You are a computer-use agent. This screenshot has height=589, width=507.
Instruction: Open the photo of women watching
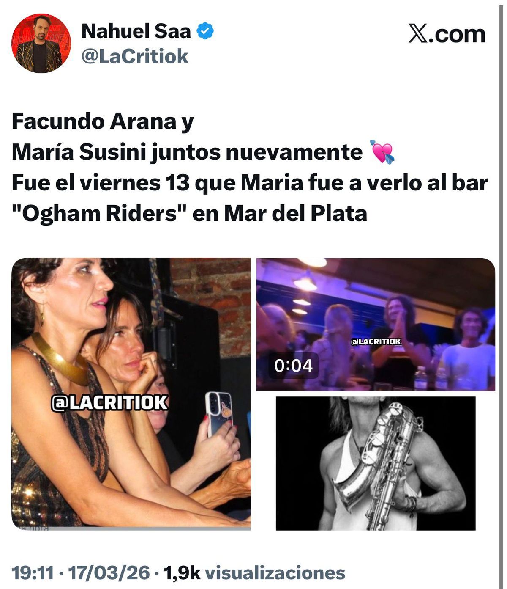point(131,394)
